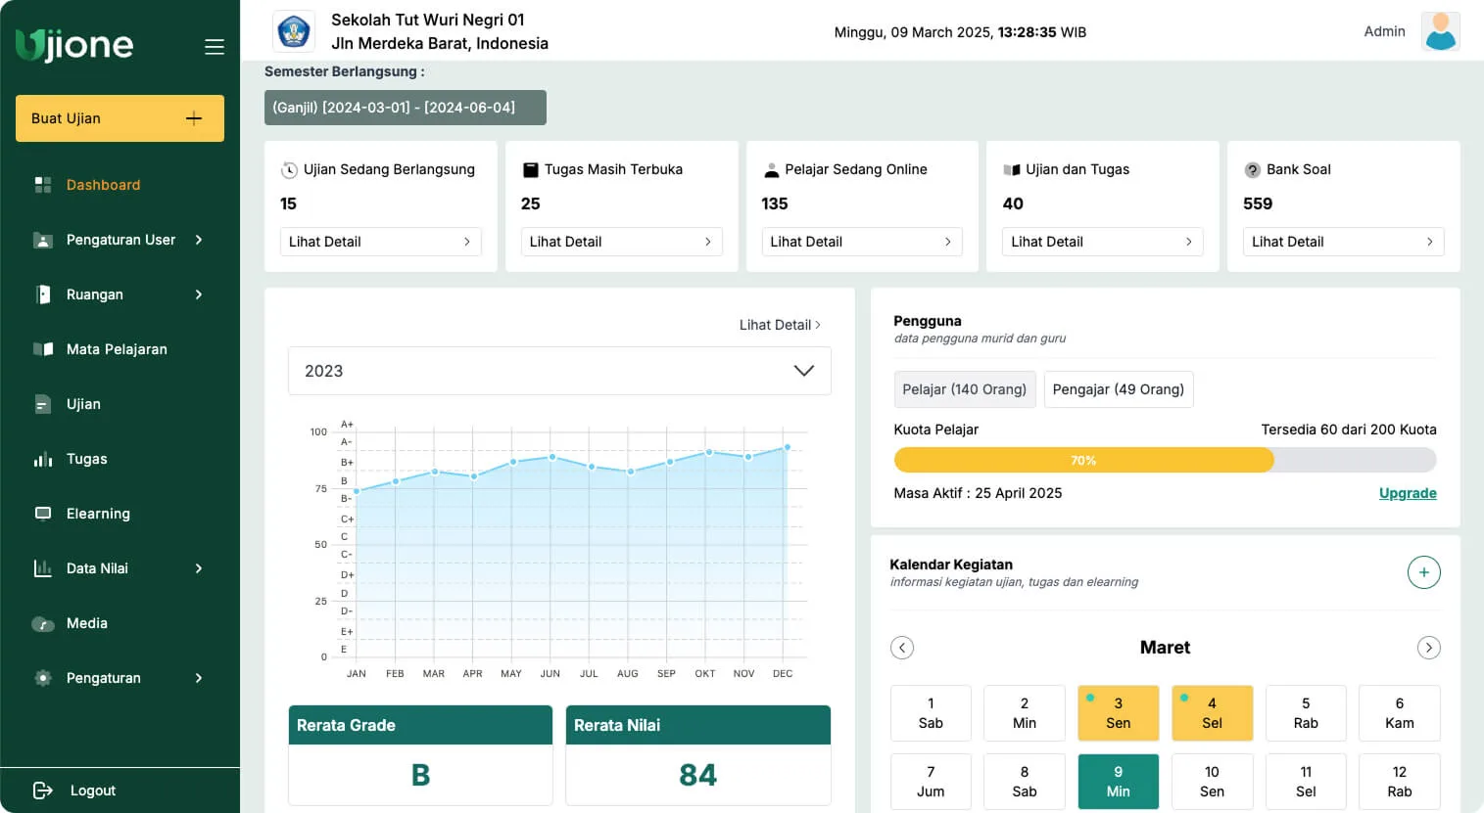Click the Kuota Pelajar 70% progress bar
This screenshot has height=813, width=1484.
(1165, 460)
